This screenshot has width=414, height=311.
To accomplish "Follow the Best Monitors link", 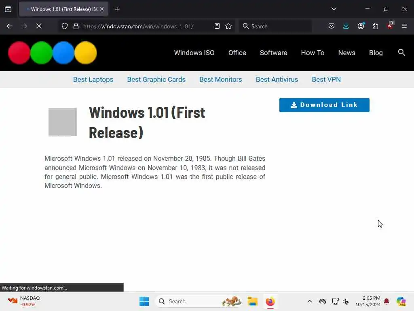I will tap(220, 80).
